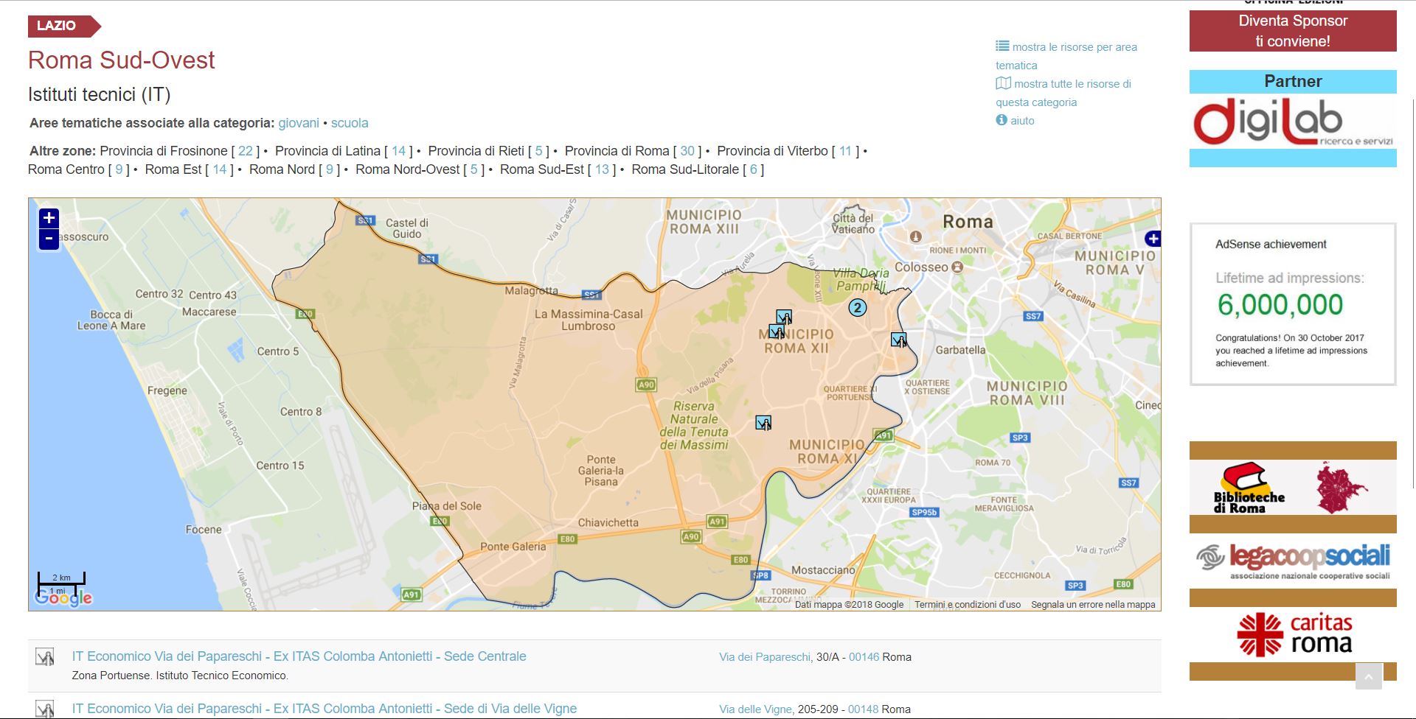This screenshot has width=1416, height=719.
Task: Click the Roma Sud-Ovest page heading
Action: [122, 60]
